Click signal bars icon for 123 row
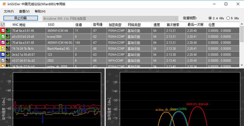This screenshot has width=244, height=126. (8, 54)
